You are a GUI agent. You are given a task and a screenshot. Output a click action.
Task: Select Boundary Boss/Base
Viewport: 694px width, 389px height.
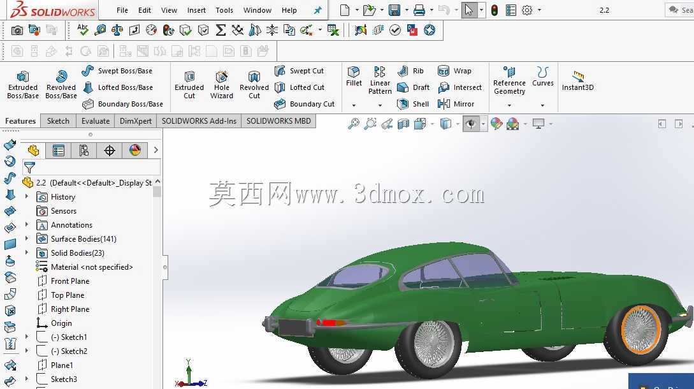[x=122, y=104]
